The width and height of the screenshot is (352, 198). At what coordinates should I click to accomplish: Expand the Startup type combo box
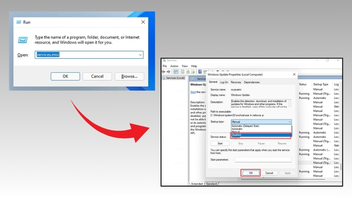point(261,122)
